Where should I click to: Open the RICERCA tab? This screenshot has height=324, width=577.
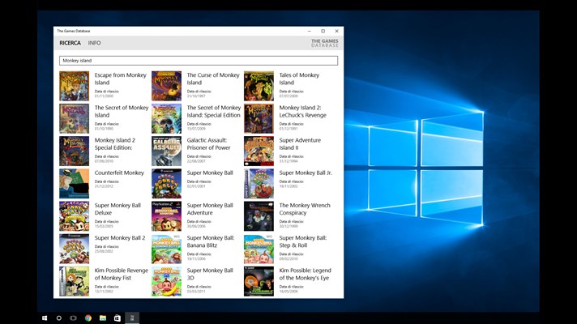[x=70, y=43]
